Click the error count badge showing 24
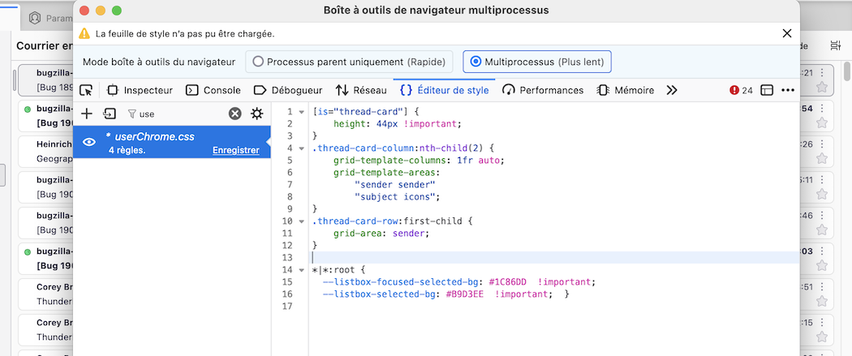The image size is (852, 356). tap(742, 90)
